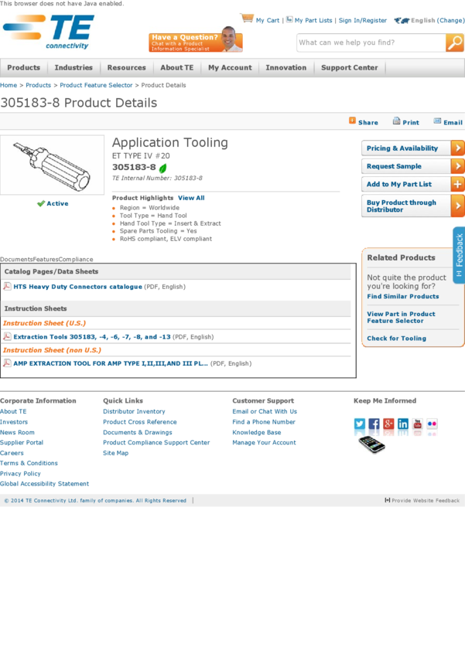Open the Twitter social icon

[360, 424]
